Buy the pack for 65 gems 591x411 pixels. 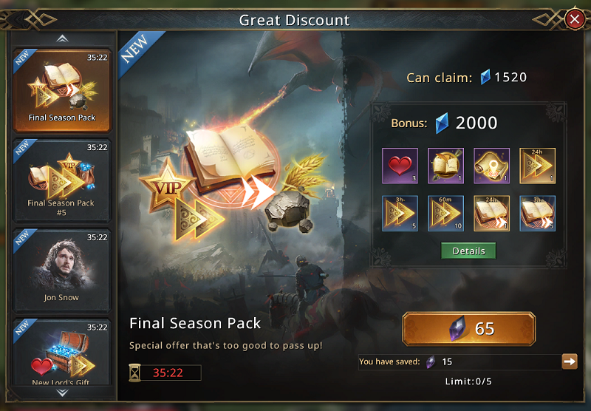(x=468, y=329)
